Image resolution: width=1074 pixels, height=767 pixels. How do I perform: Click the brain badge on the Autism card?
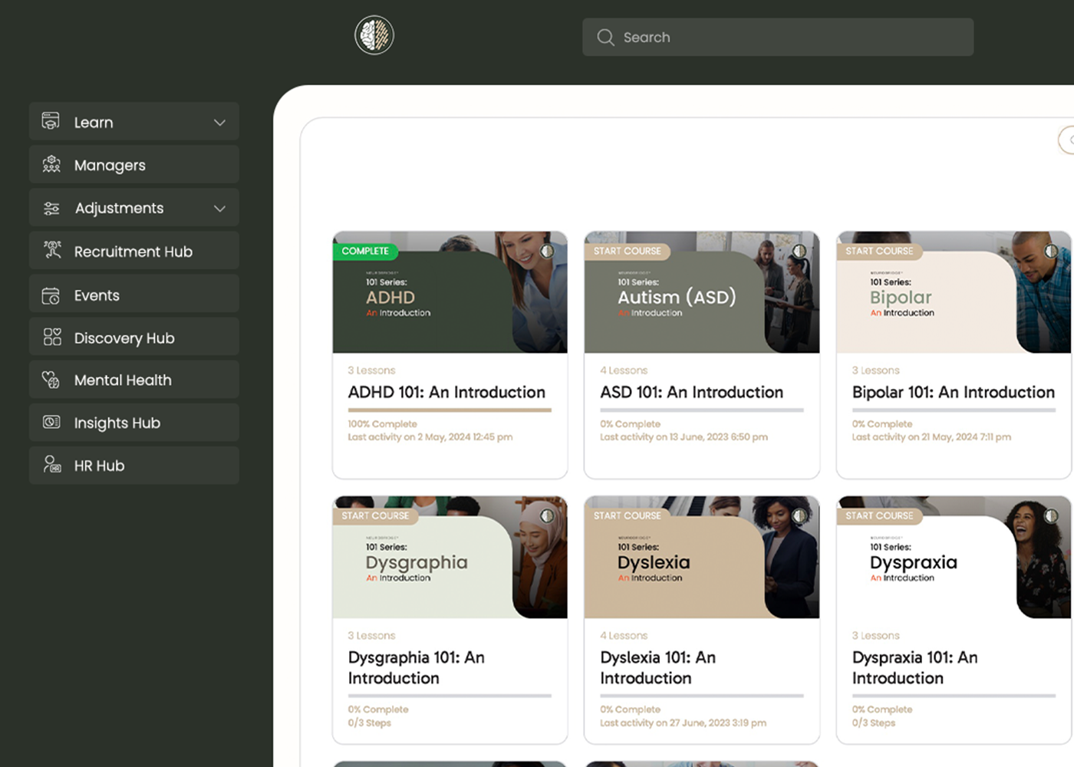point(799,251)
